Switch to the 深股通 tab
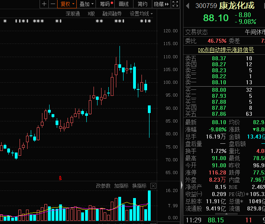Viewport: 265px width, 224px height. (x=73, y=14)
